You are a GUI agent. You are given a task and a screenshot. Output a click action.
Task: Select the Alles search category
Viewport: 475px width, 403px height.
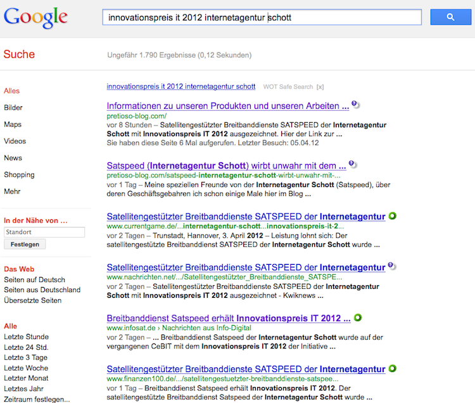pos(12,91)
